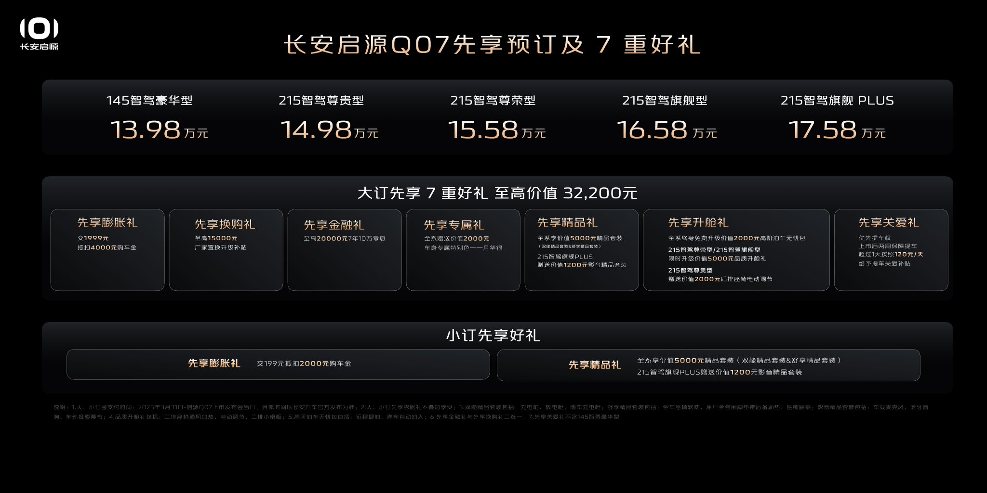Click the 小订先享好礼 heading
987x493 pixels.
(x=493, y=335)
